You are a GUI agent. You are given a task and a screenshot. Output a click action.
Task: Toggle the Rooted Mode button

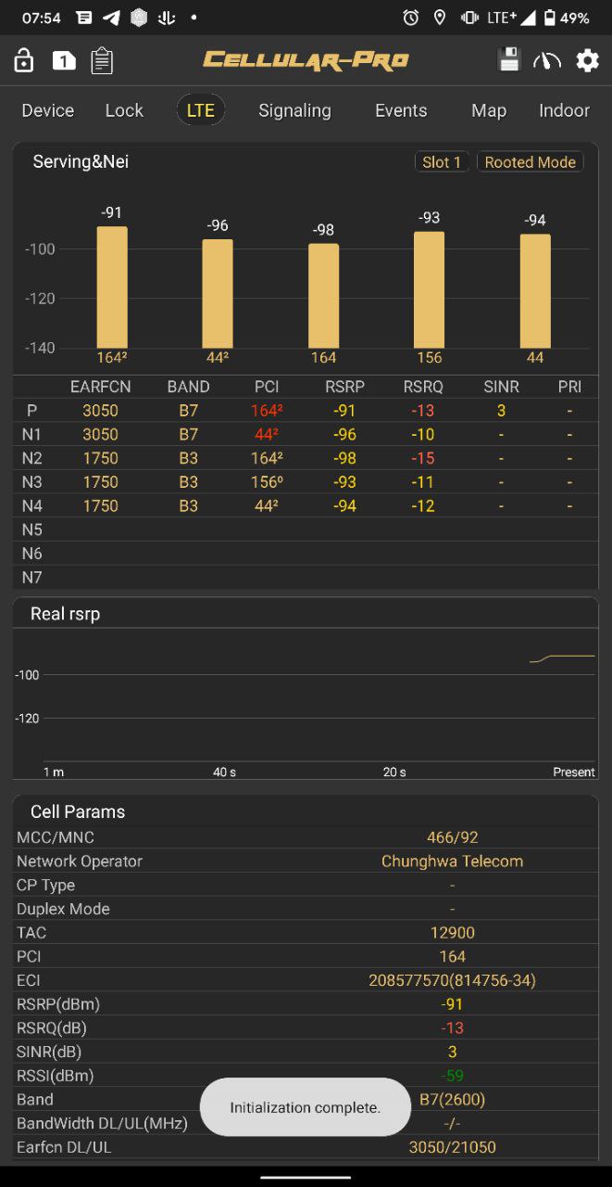[530, 162]
